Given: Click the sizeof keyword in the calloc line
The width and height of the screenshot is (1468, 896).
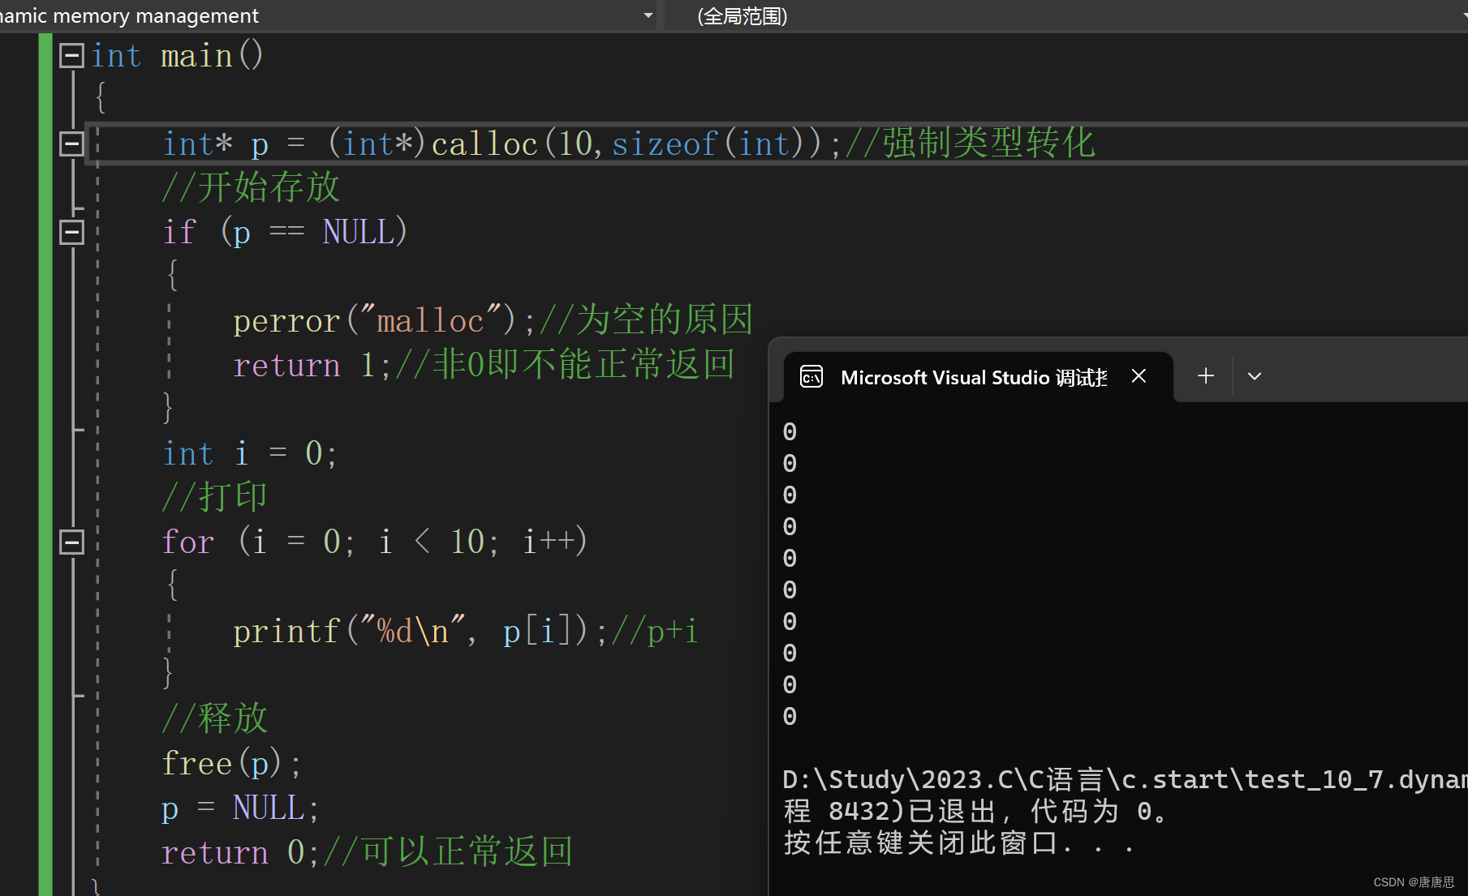Looking at the screenshot, I should point(665,144).
